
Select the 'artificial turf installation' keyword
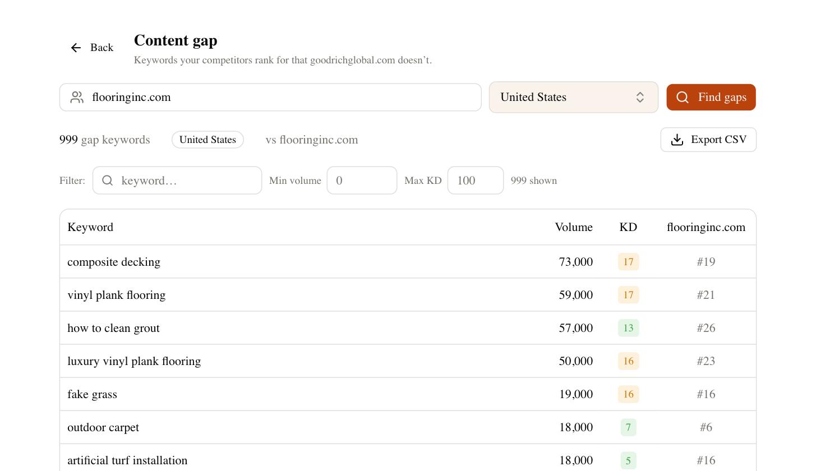pos(127,460)
